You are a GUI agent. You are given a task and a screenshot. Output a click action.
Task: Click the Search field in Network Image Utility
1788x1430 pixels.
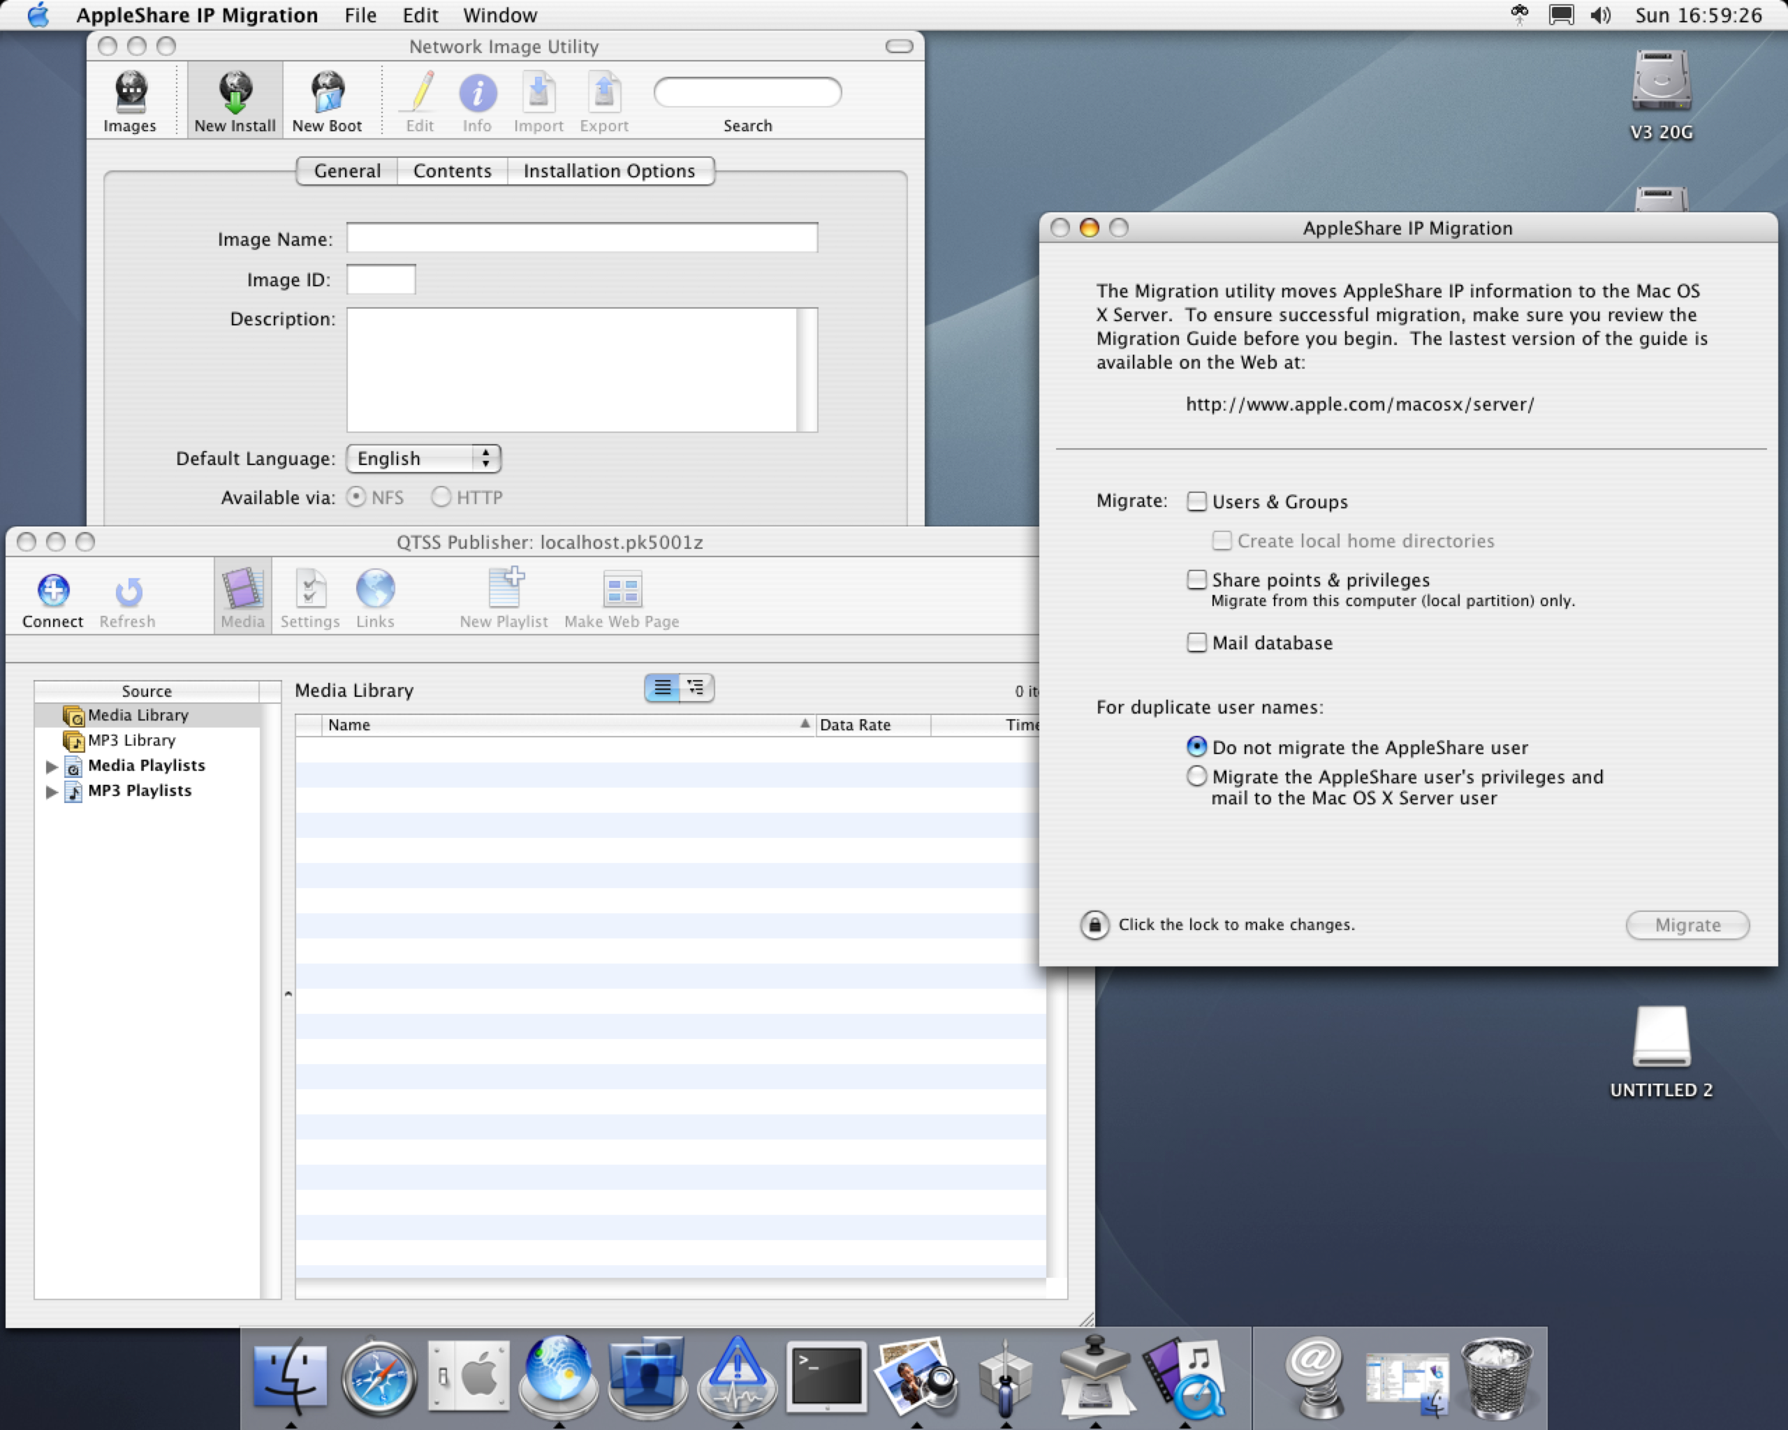[x=748, y=91]
